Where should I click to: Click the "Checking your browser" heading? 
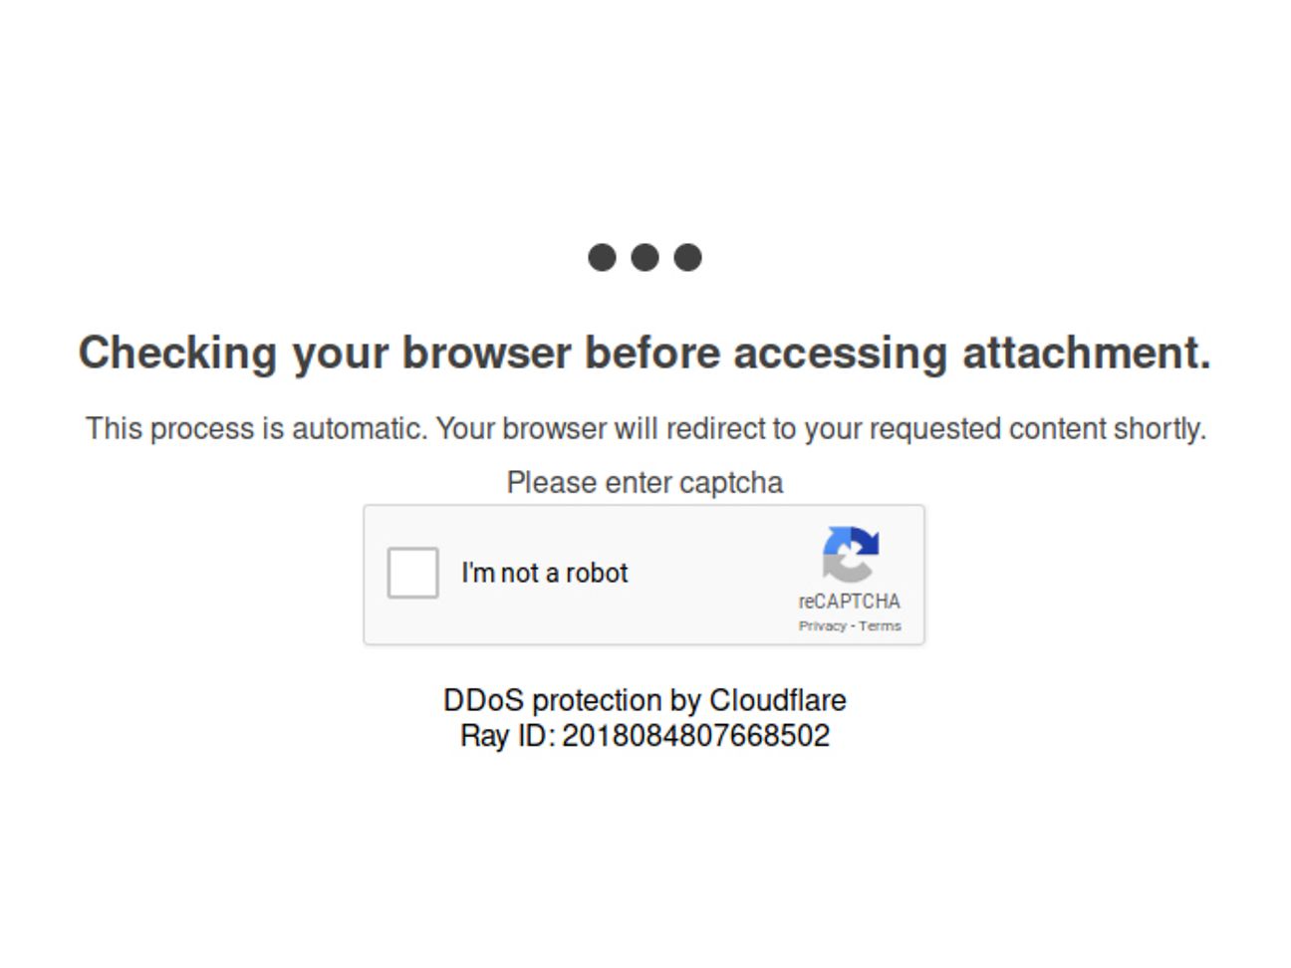(x=644, y=353)
